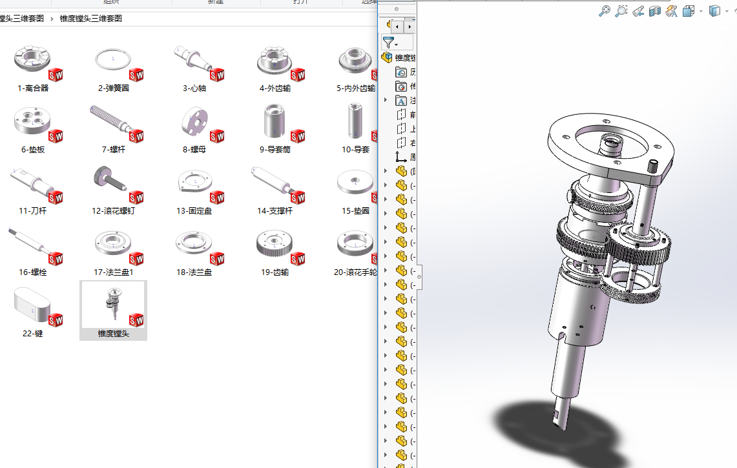Expand the first component in the tree
The width and height of the screenshot is (737, 468).
386,171
